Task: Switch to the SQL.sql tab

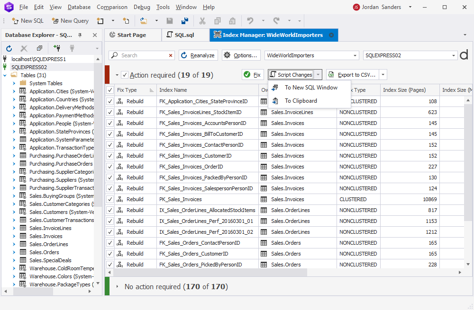Action: click(181, 35)
